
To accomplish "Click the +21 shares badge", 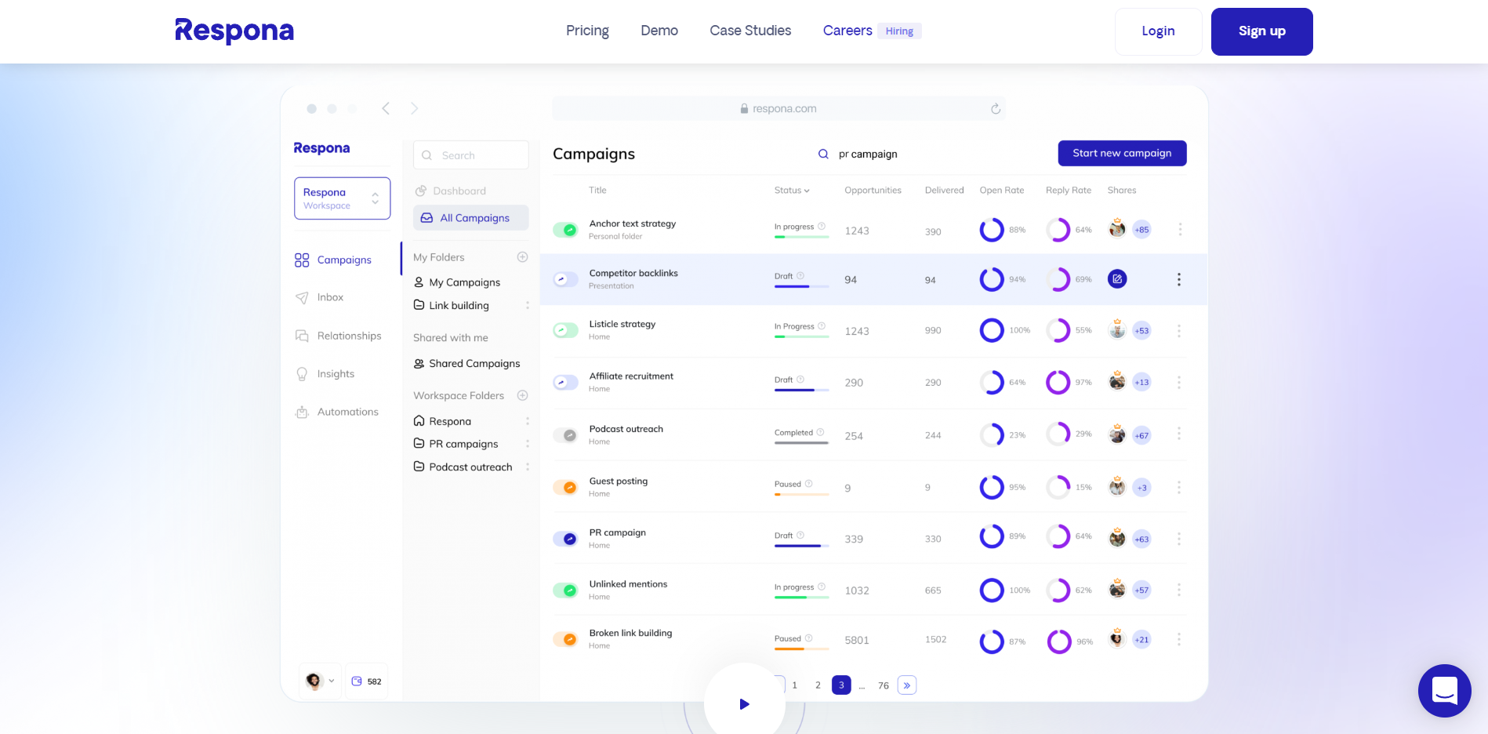I will pos(1141,640).
